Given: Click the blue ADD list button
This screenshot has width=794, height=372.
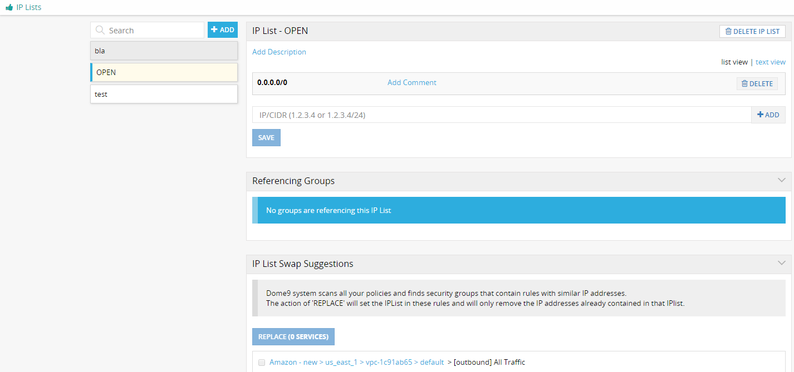Looking at the screenshot, I should [223, 30].
